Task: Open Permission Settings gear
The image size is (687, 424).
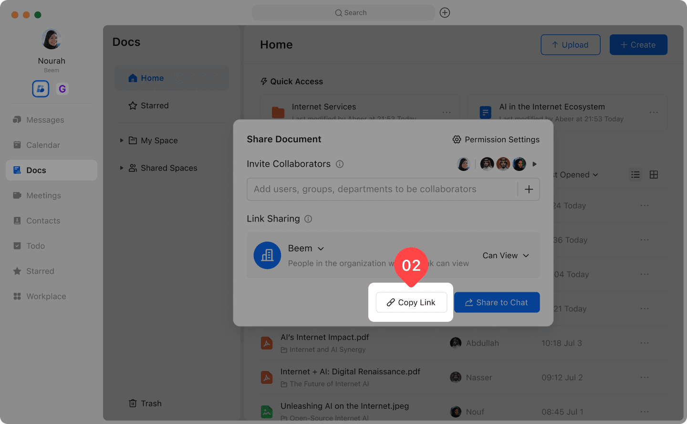Action: pos(457,139)
